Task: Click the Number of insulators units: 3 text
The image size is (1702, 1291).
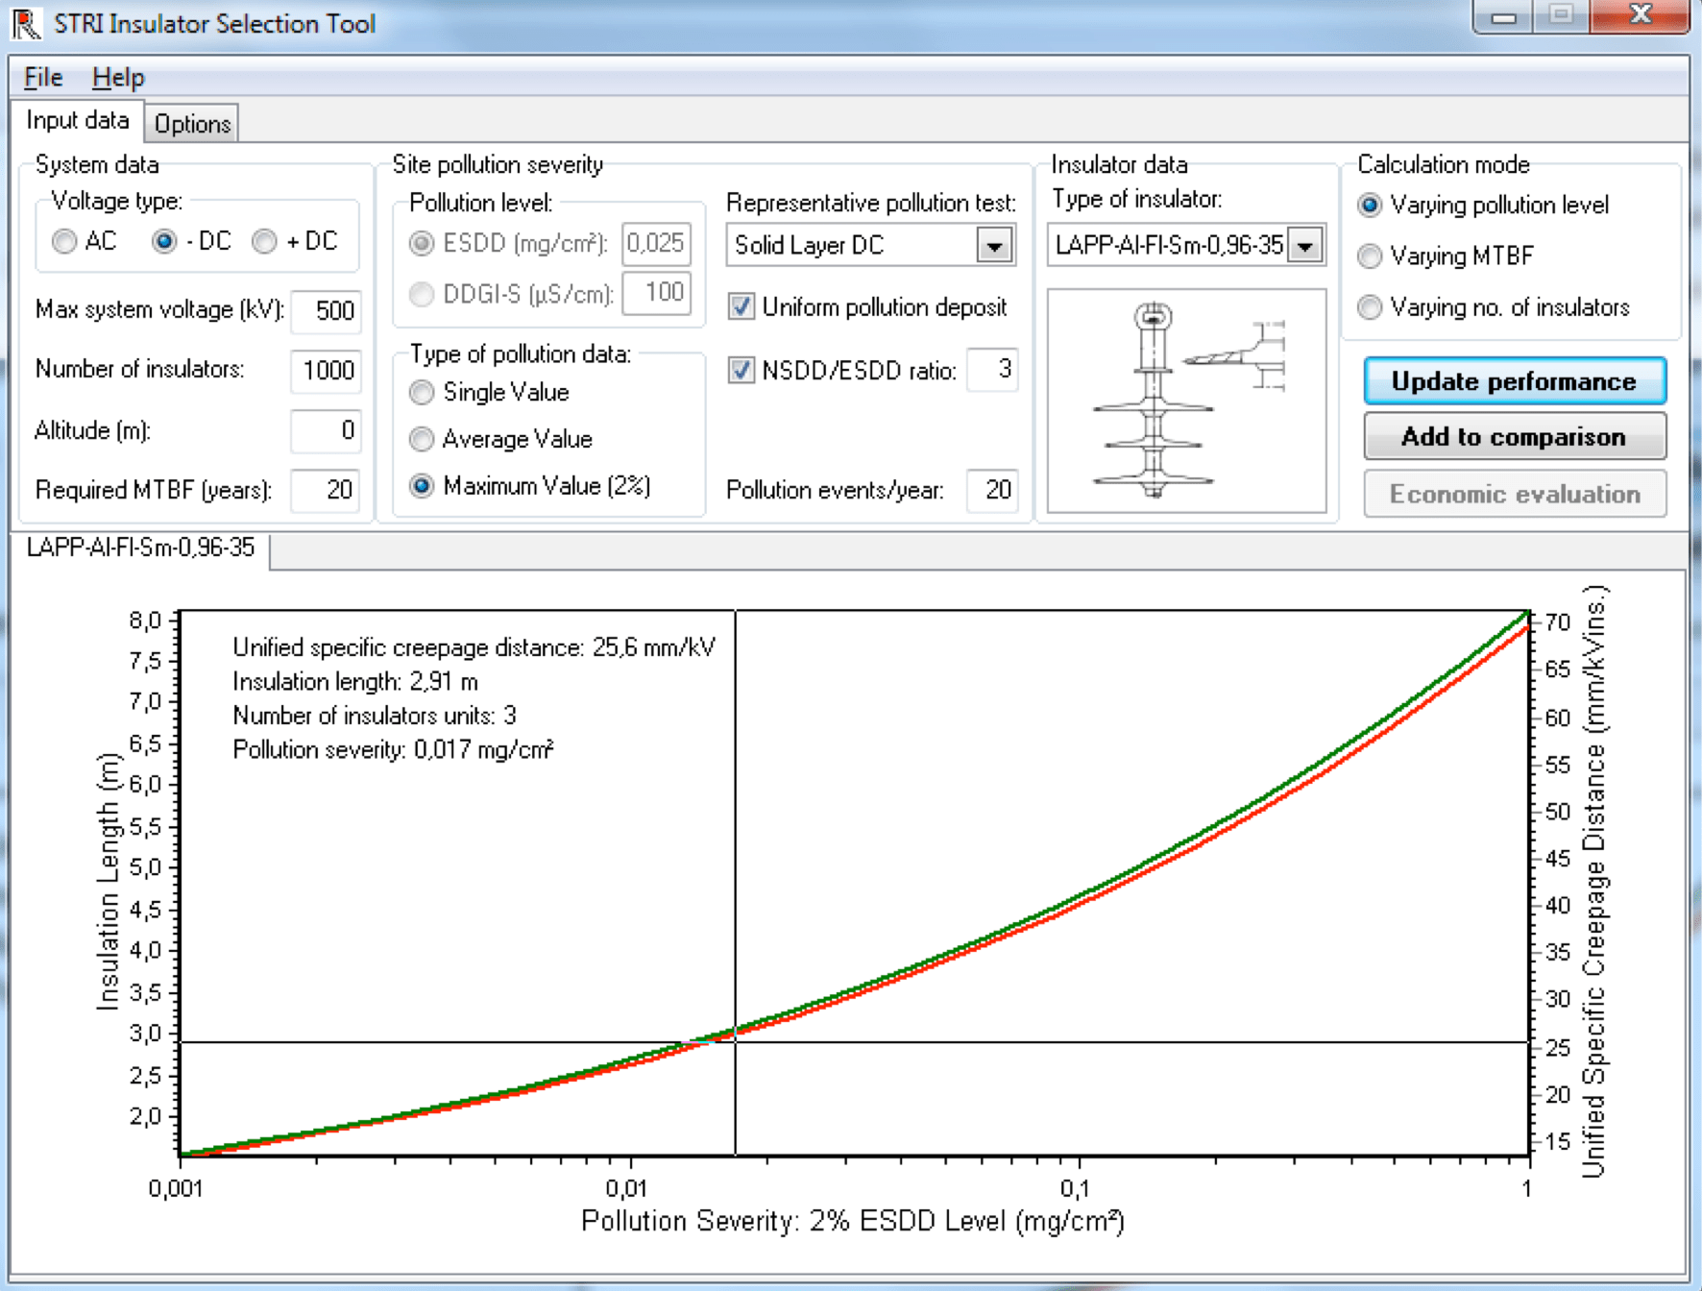Action: pos(375,716)
